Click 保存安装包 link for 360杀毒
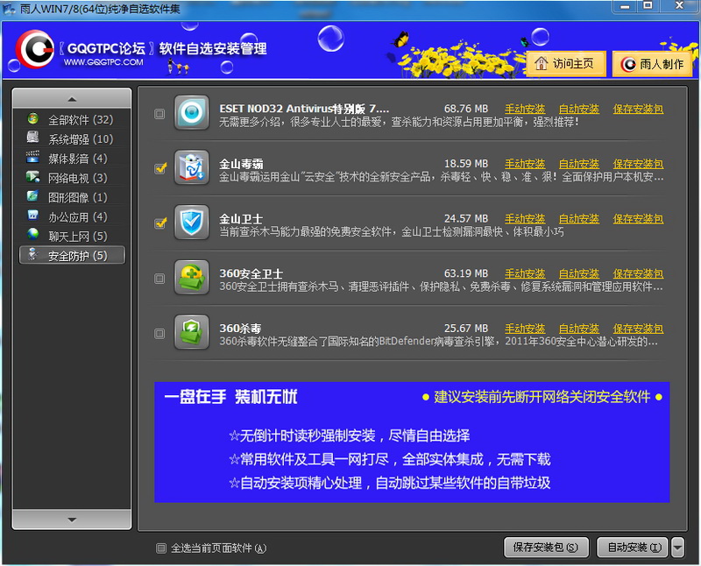The image size is (701, 566). pyautogui.click(x=638, y=329)
